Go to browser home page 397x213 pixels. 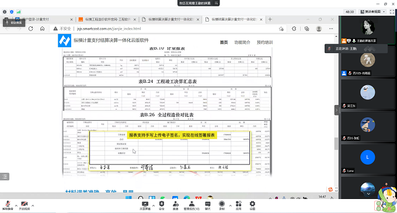(x=42, y=29)
